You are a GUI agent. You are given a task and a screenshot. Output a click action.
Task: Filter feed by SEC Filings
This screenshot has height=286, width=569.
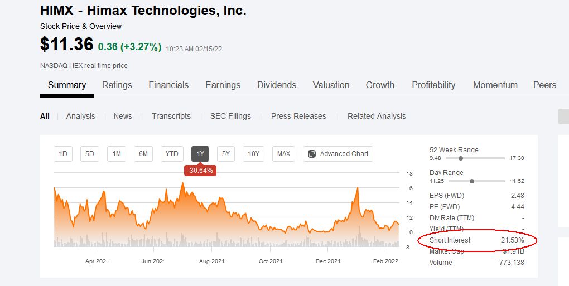tap(230, 116)
